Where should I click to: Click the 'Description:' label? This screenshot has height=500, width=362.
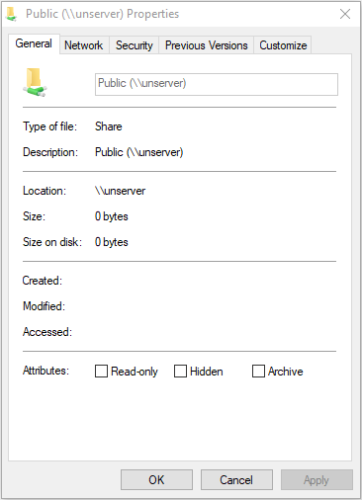tap(50, 152)
